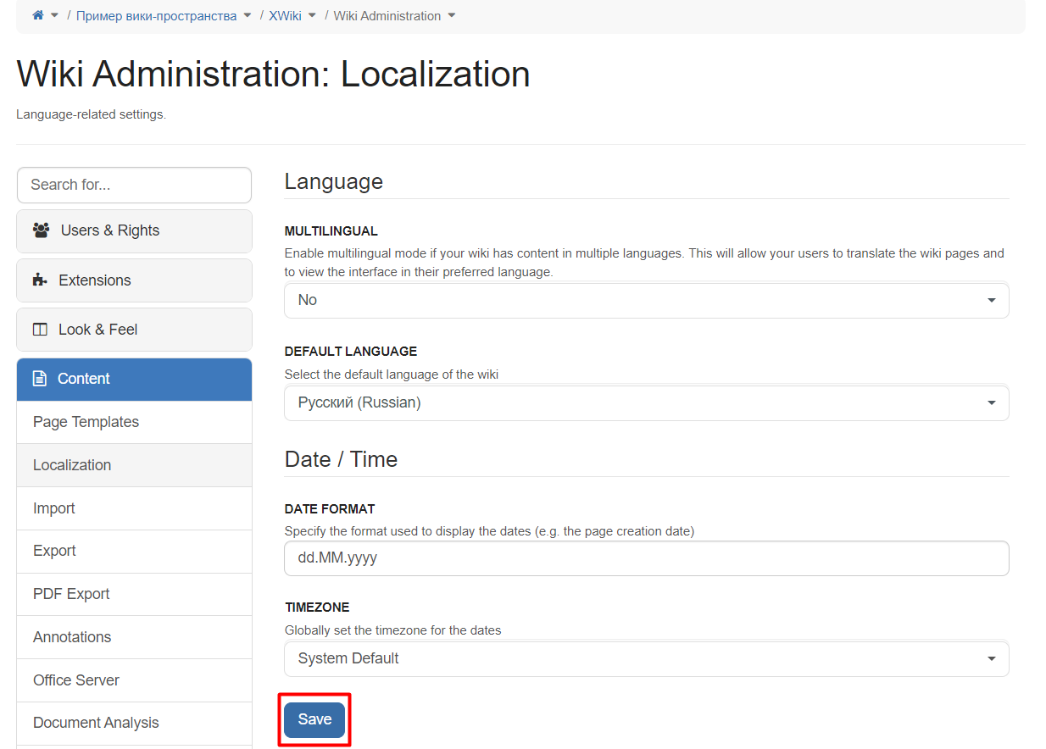Viewport: 1046px width, 749px height.
Task: Click the Save button
Action: click(314, 719)
